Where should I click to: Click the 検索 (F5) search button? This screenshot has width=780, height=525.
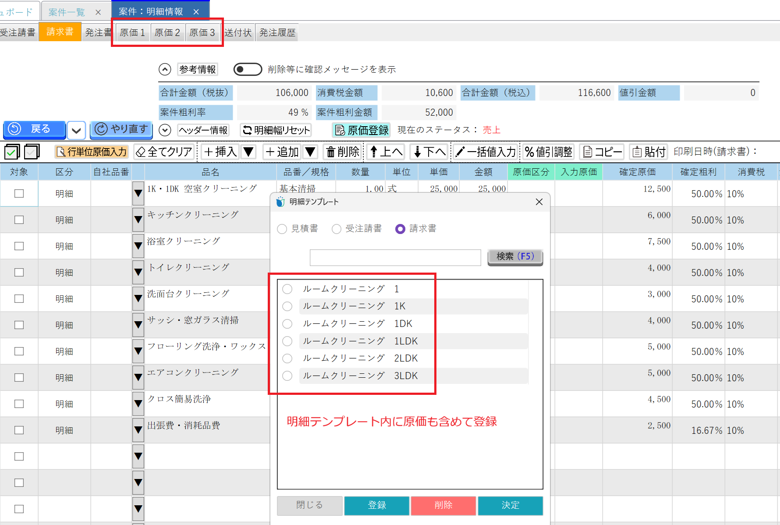pos(515,257)
